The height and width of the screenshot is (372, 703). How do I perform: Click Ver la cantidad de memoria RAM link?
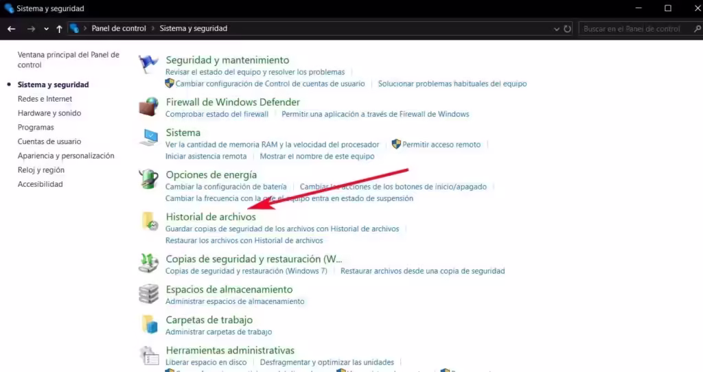[x=272, y=145]
